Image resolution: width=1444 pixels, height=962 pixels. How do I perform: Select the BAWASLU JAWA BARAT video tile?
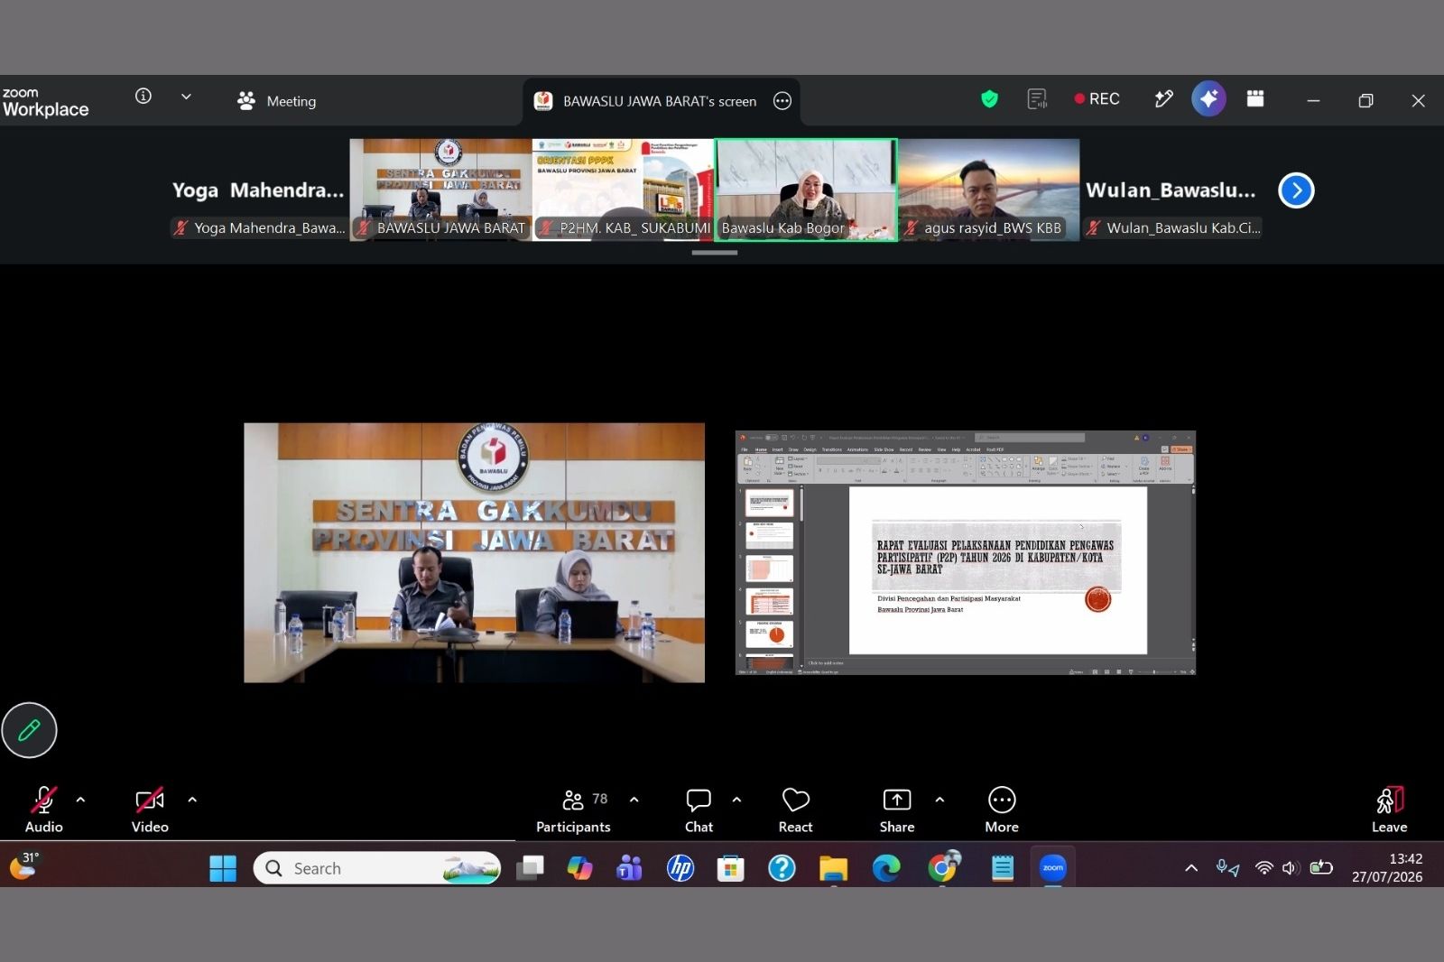click(440, 190)
